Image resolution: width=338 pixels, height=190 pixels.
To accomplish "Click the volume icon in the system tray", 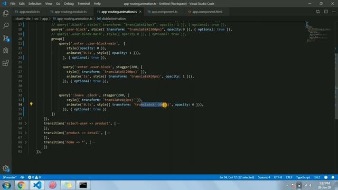I will pos(311,185).
